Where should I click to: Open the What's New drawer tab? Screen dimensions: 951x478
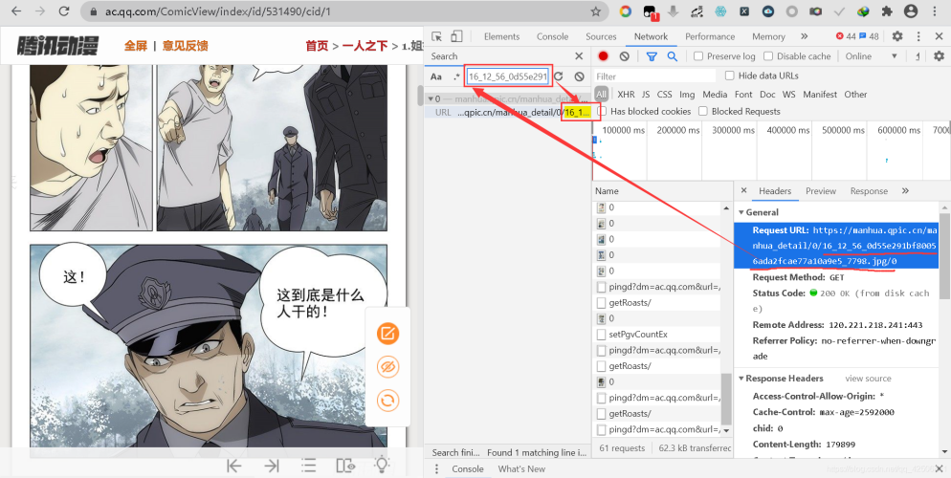[x=521, y=468]
